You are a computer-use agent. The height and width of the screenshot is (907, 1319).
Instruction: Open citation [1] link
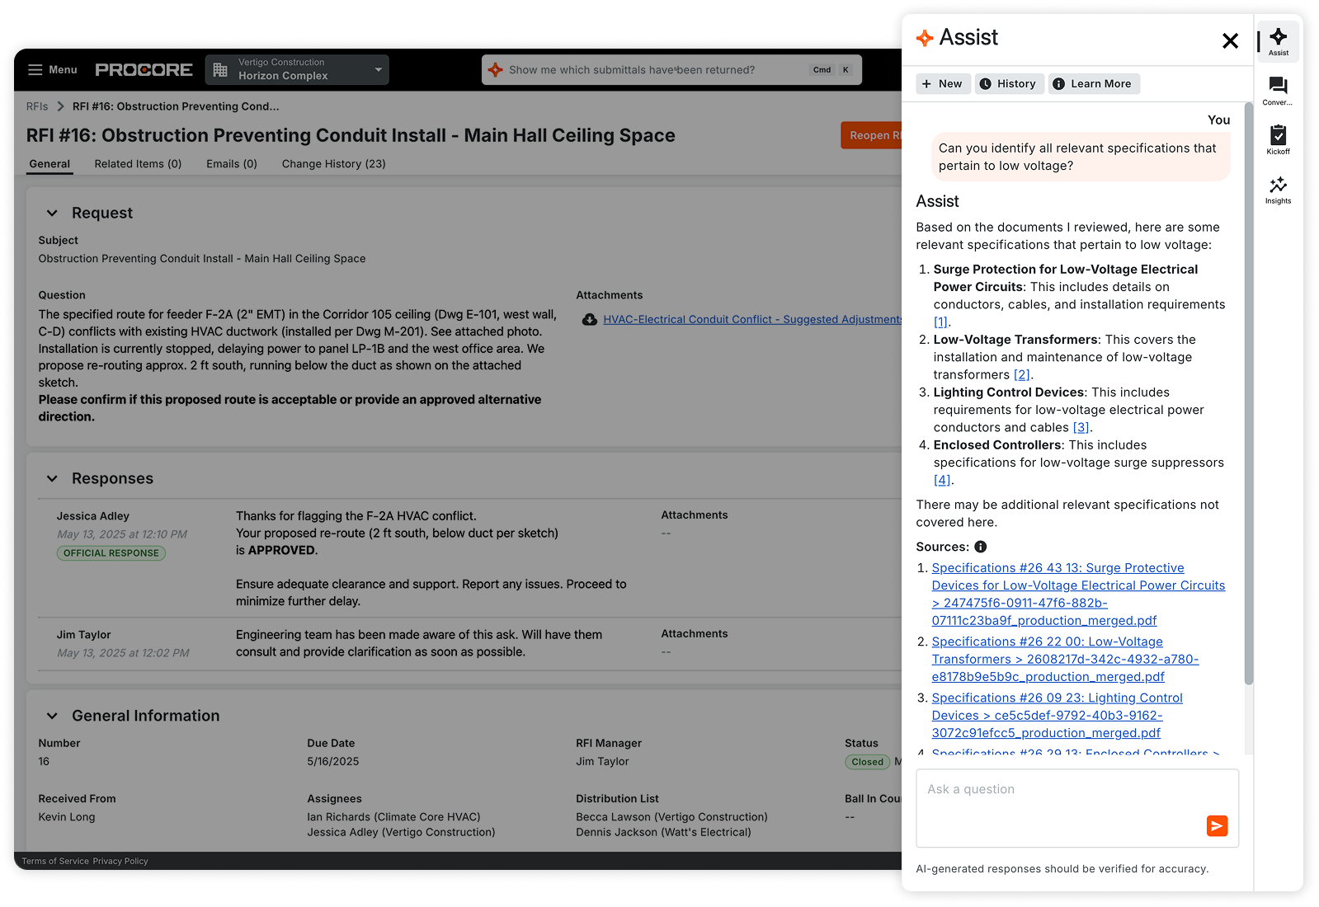940,322
